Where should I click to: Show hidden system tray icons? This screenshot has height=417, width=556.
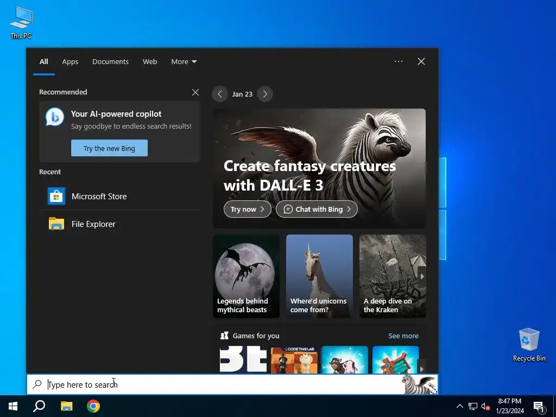[x=459, y=406]
